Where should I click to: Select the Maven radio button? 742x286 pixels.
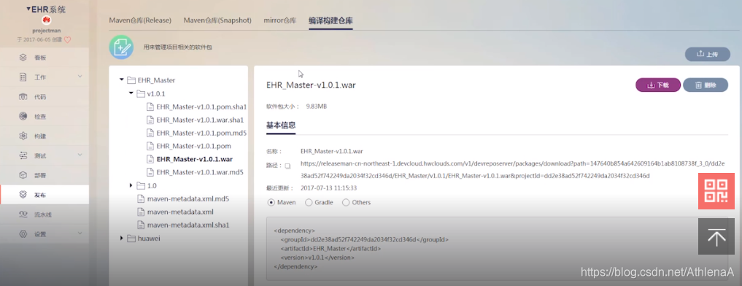pyautogui.click(x=271, y=202)
